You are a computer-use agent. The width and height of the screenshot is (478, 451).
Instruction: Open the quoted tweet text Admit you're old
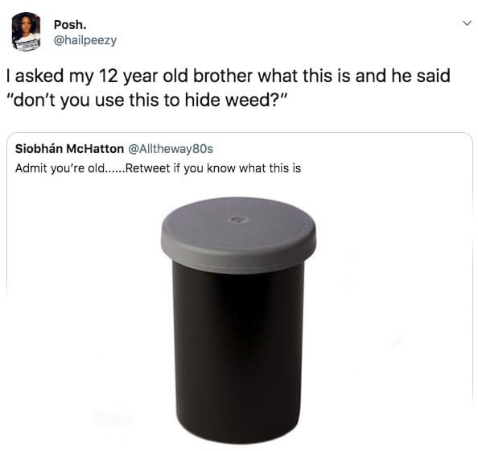click(60, 168)
